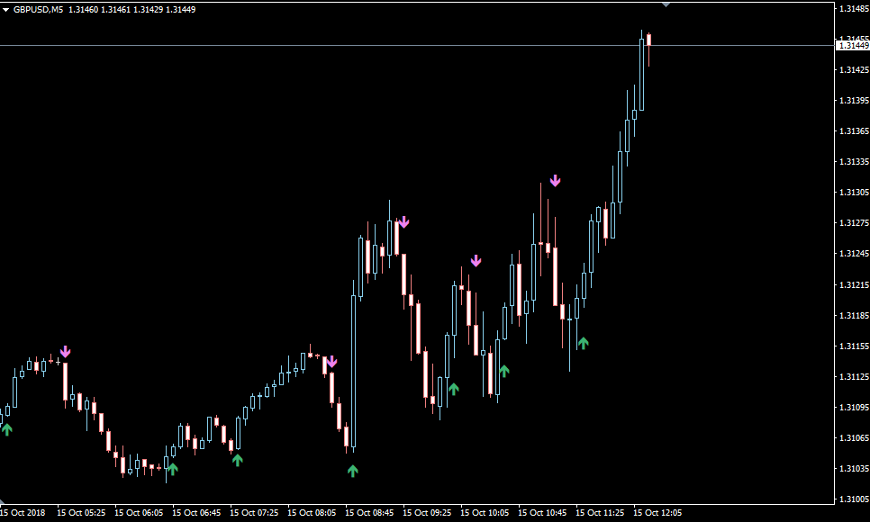Viewport: 870px width, 522px height.
Task: Click the 15 Oct 12:05 time label
Action: 657,512
